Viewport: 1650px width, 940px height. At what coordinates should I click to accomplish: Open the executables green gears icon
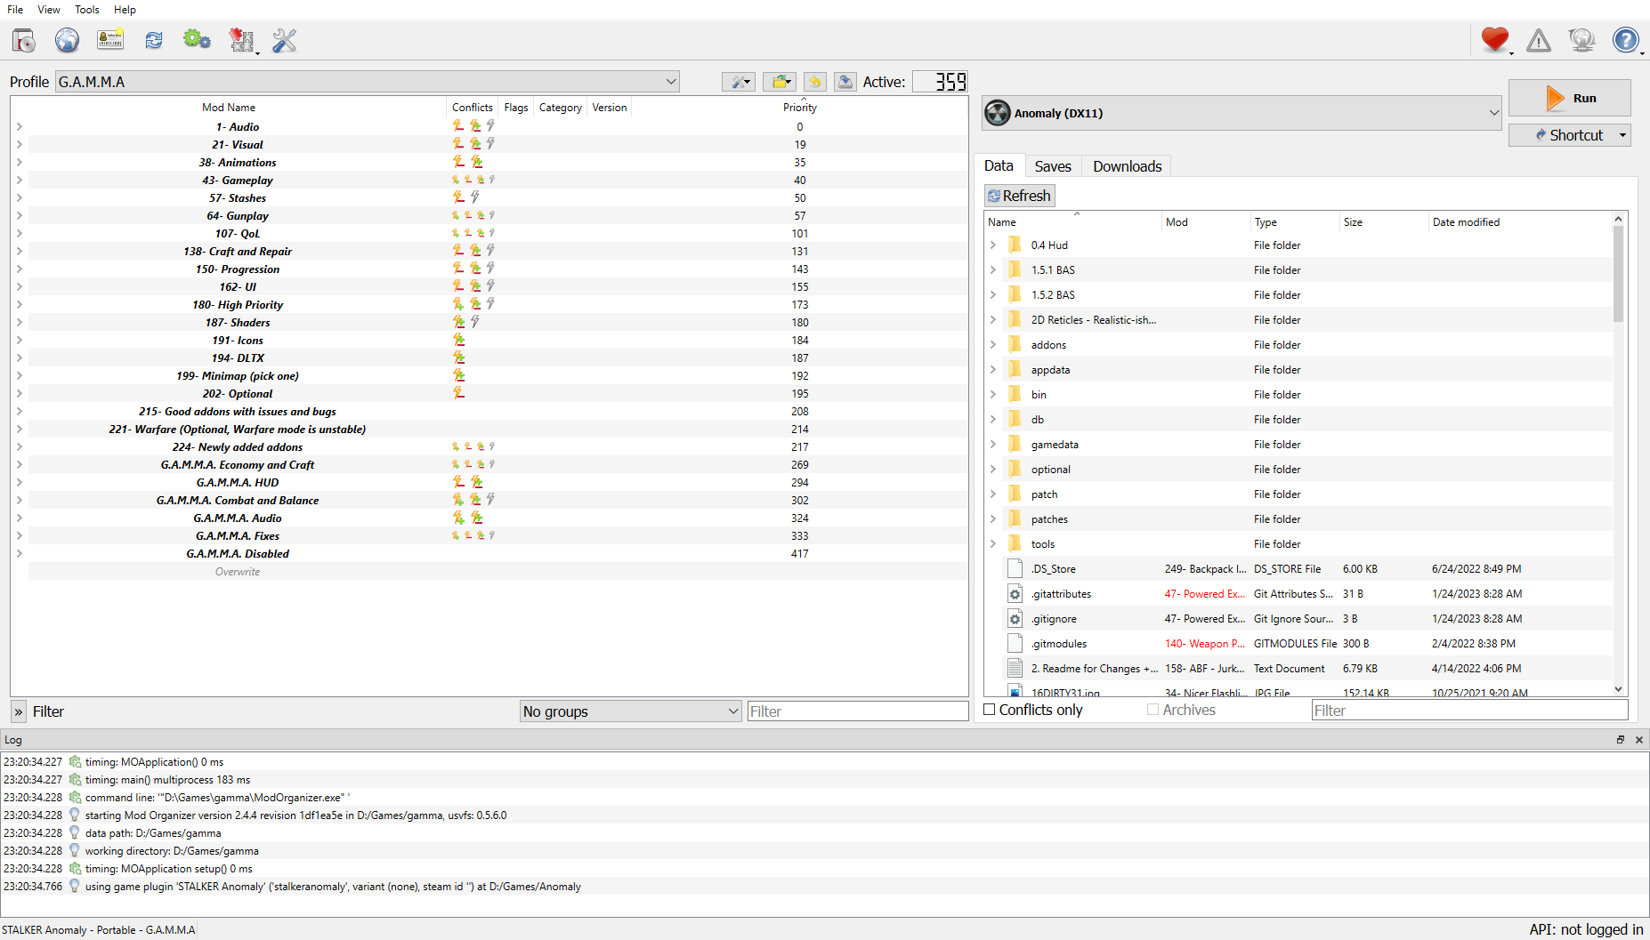click(x=197, y=40)
